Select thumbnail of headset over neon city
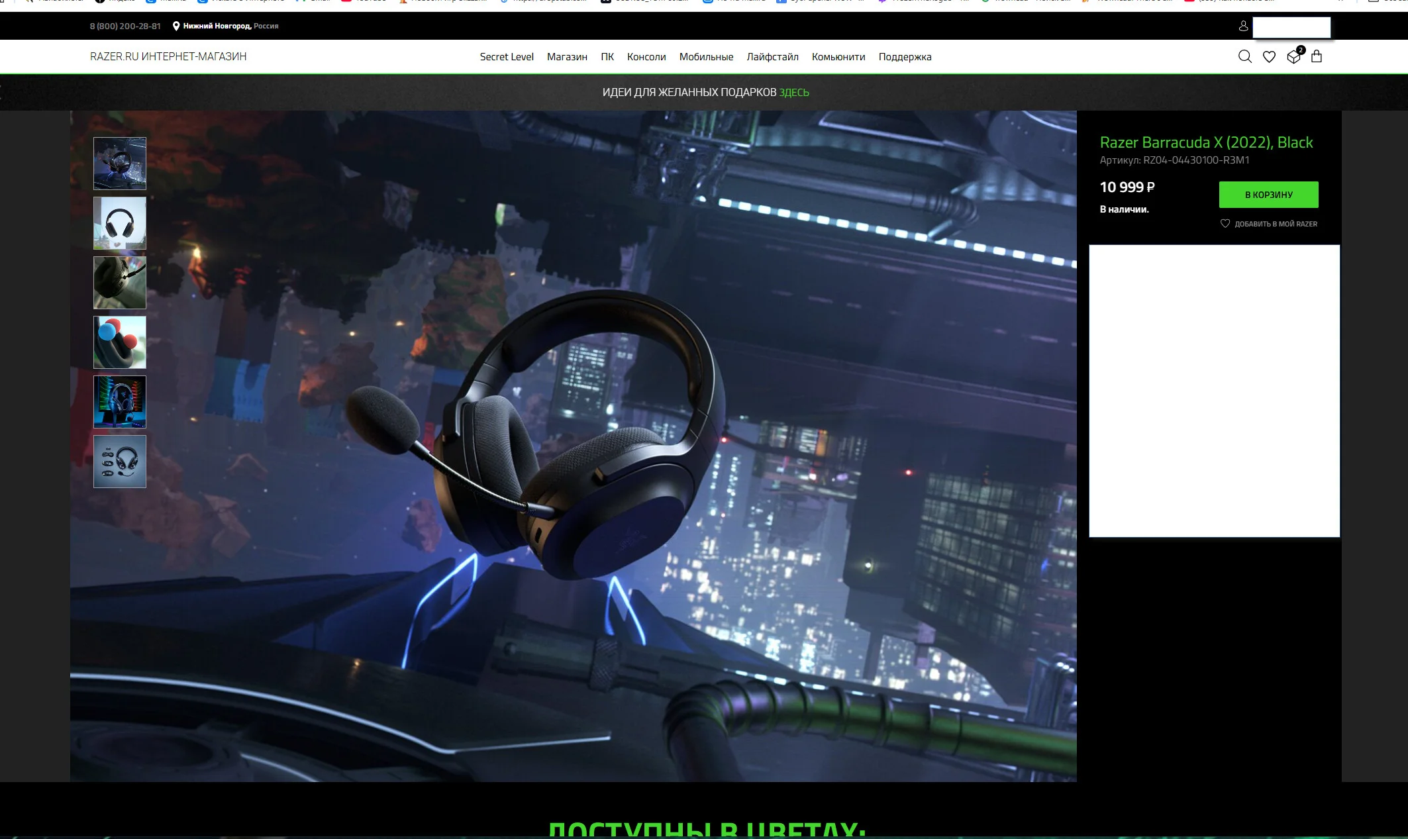 pyautogui.click(x=120, y=164)
